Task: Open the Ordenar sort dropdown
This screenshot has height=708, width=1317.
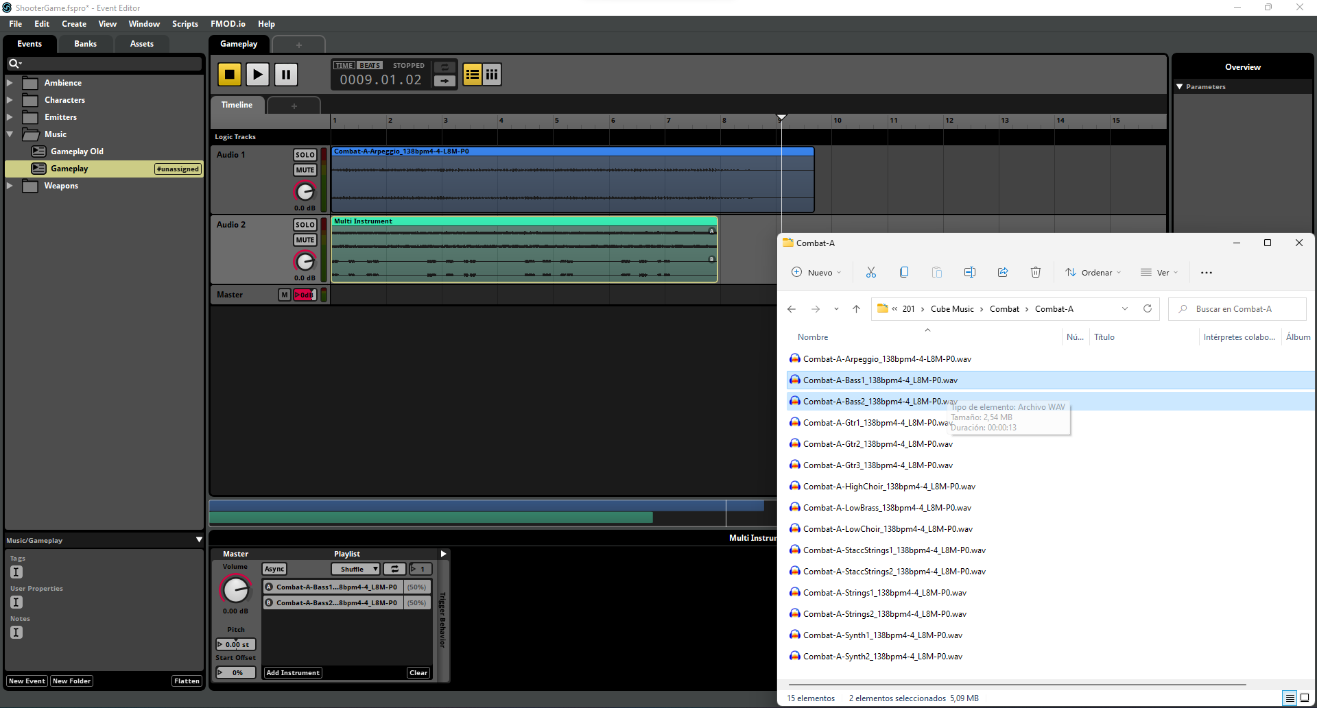Action: point(1093,273)
